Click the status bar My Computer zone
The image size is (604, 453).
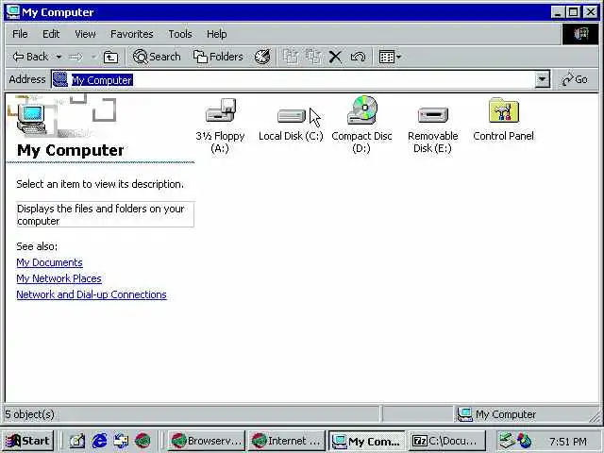click(x=526, y=414)
